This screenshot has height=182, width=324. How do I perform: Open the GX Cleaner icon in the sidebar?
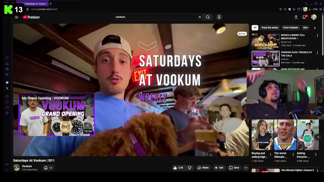click(7, 64)
